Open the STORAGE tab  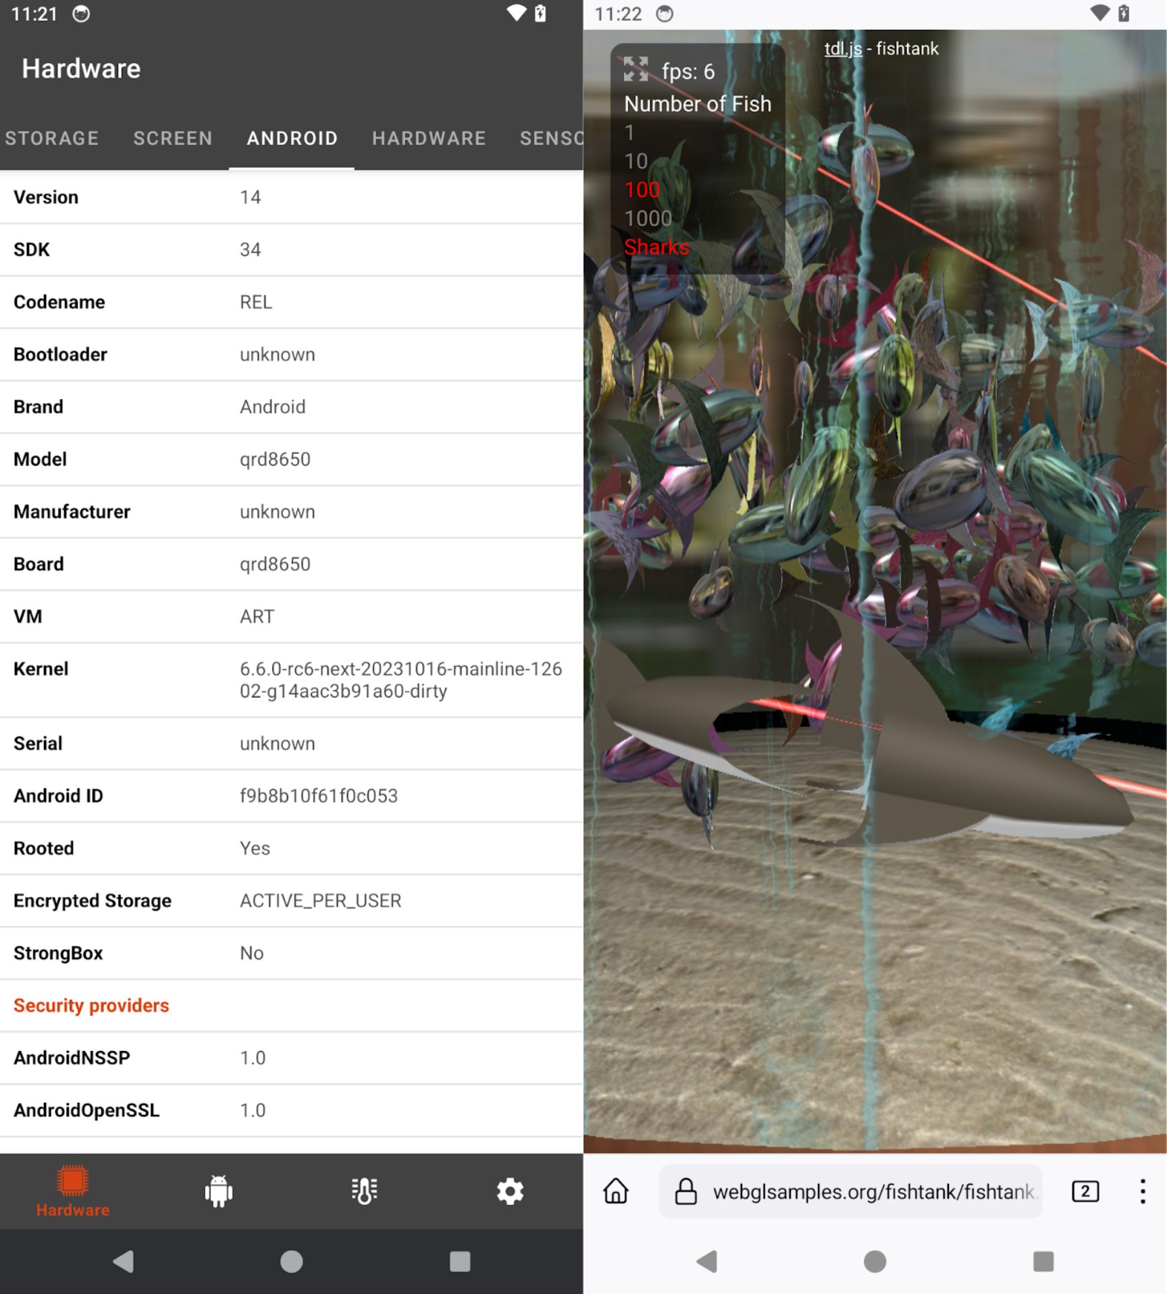click(x=51, y=138)
